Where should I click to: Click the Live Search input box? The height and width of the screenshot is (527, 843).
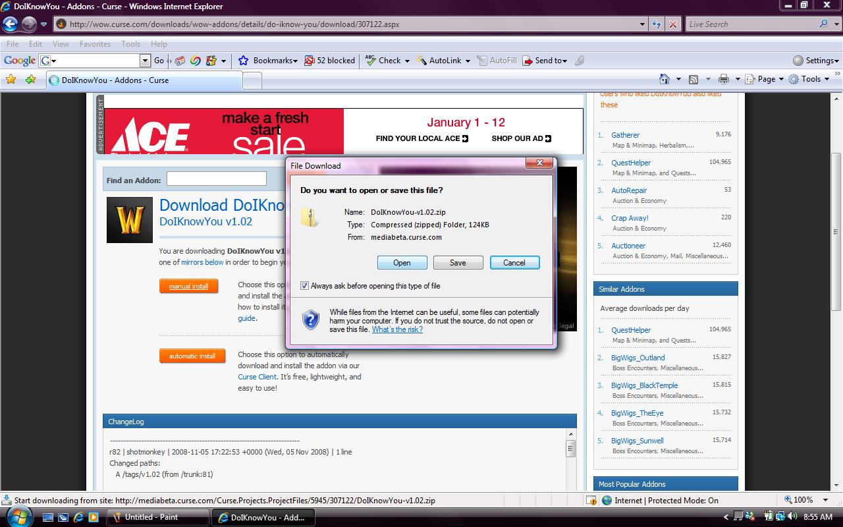coord(751,24)
